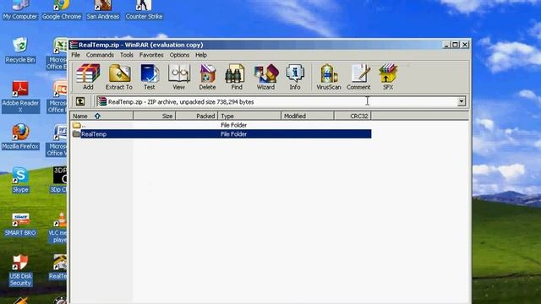
Task: Sort by the Packed column header
Action: pos(197,116)
